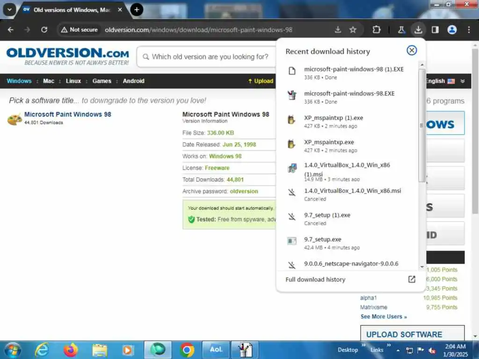
Task: Open the Windows Start button
Action: tap(13, 350)
